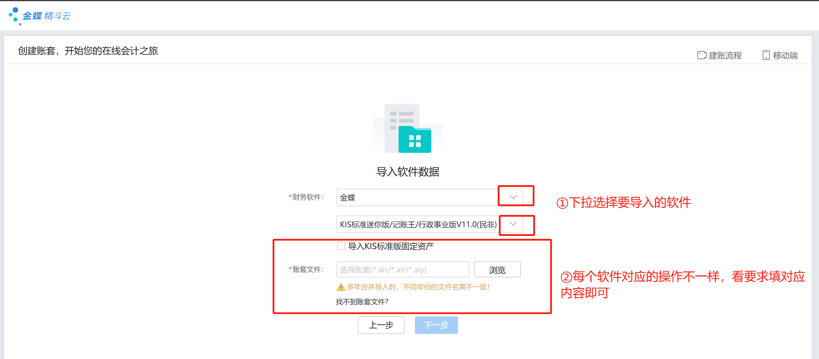The width and height of the screenshot is (819, 359).
Task: Click the yellow warning triangle icon
Action: tap(341, 287)
